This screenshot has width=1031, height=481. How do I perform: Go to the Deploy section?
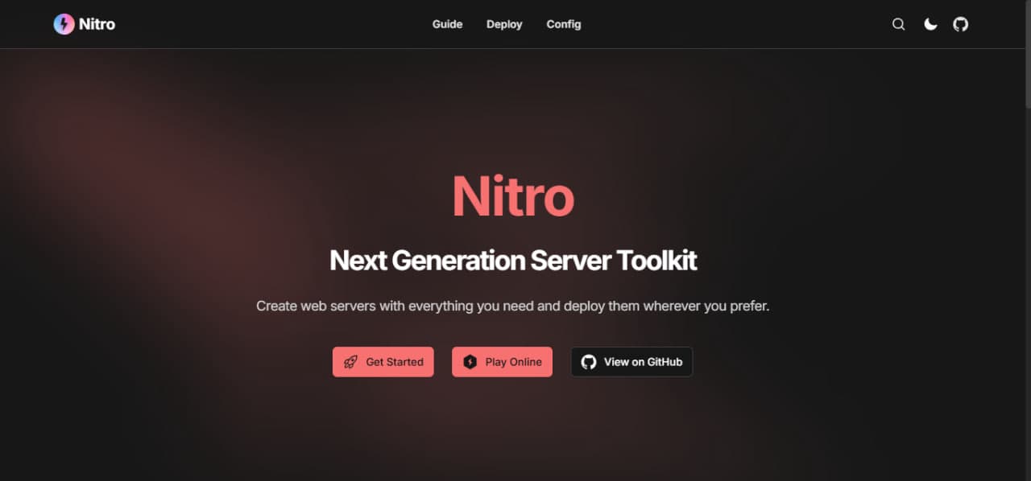(x=504, y=24)
